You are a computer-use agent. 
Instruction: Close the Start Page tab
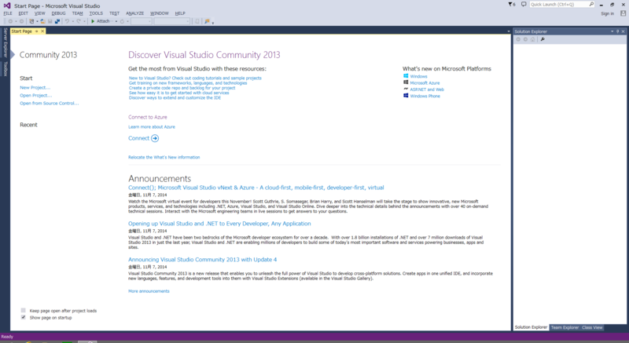coord(42,31)
